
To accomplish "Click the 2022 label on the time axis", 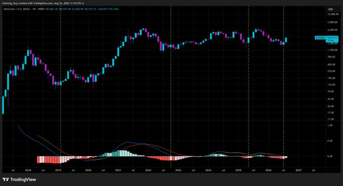I will [148, 170].
